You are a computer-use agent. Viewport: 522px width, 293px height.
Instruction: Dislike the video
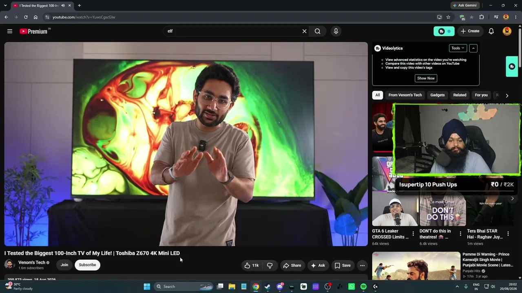coord(270,265)
